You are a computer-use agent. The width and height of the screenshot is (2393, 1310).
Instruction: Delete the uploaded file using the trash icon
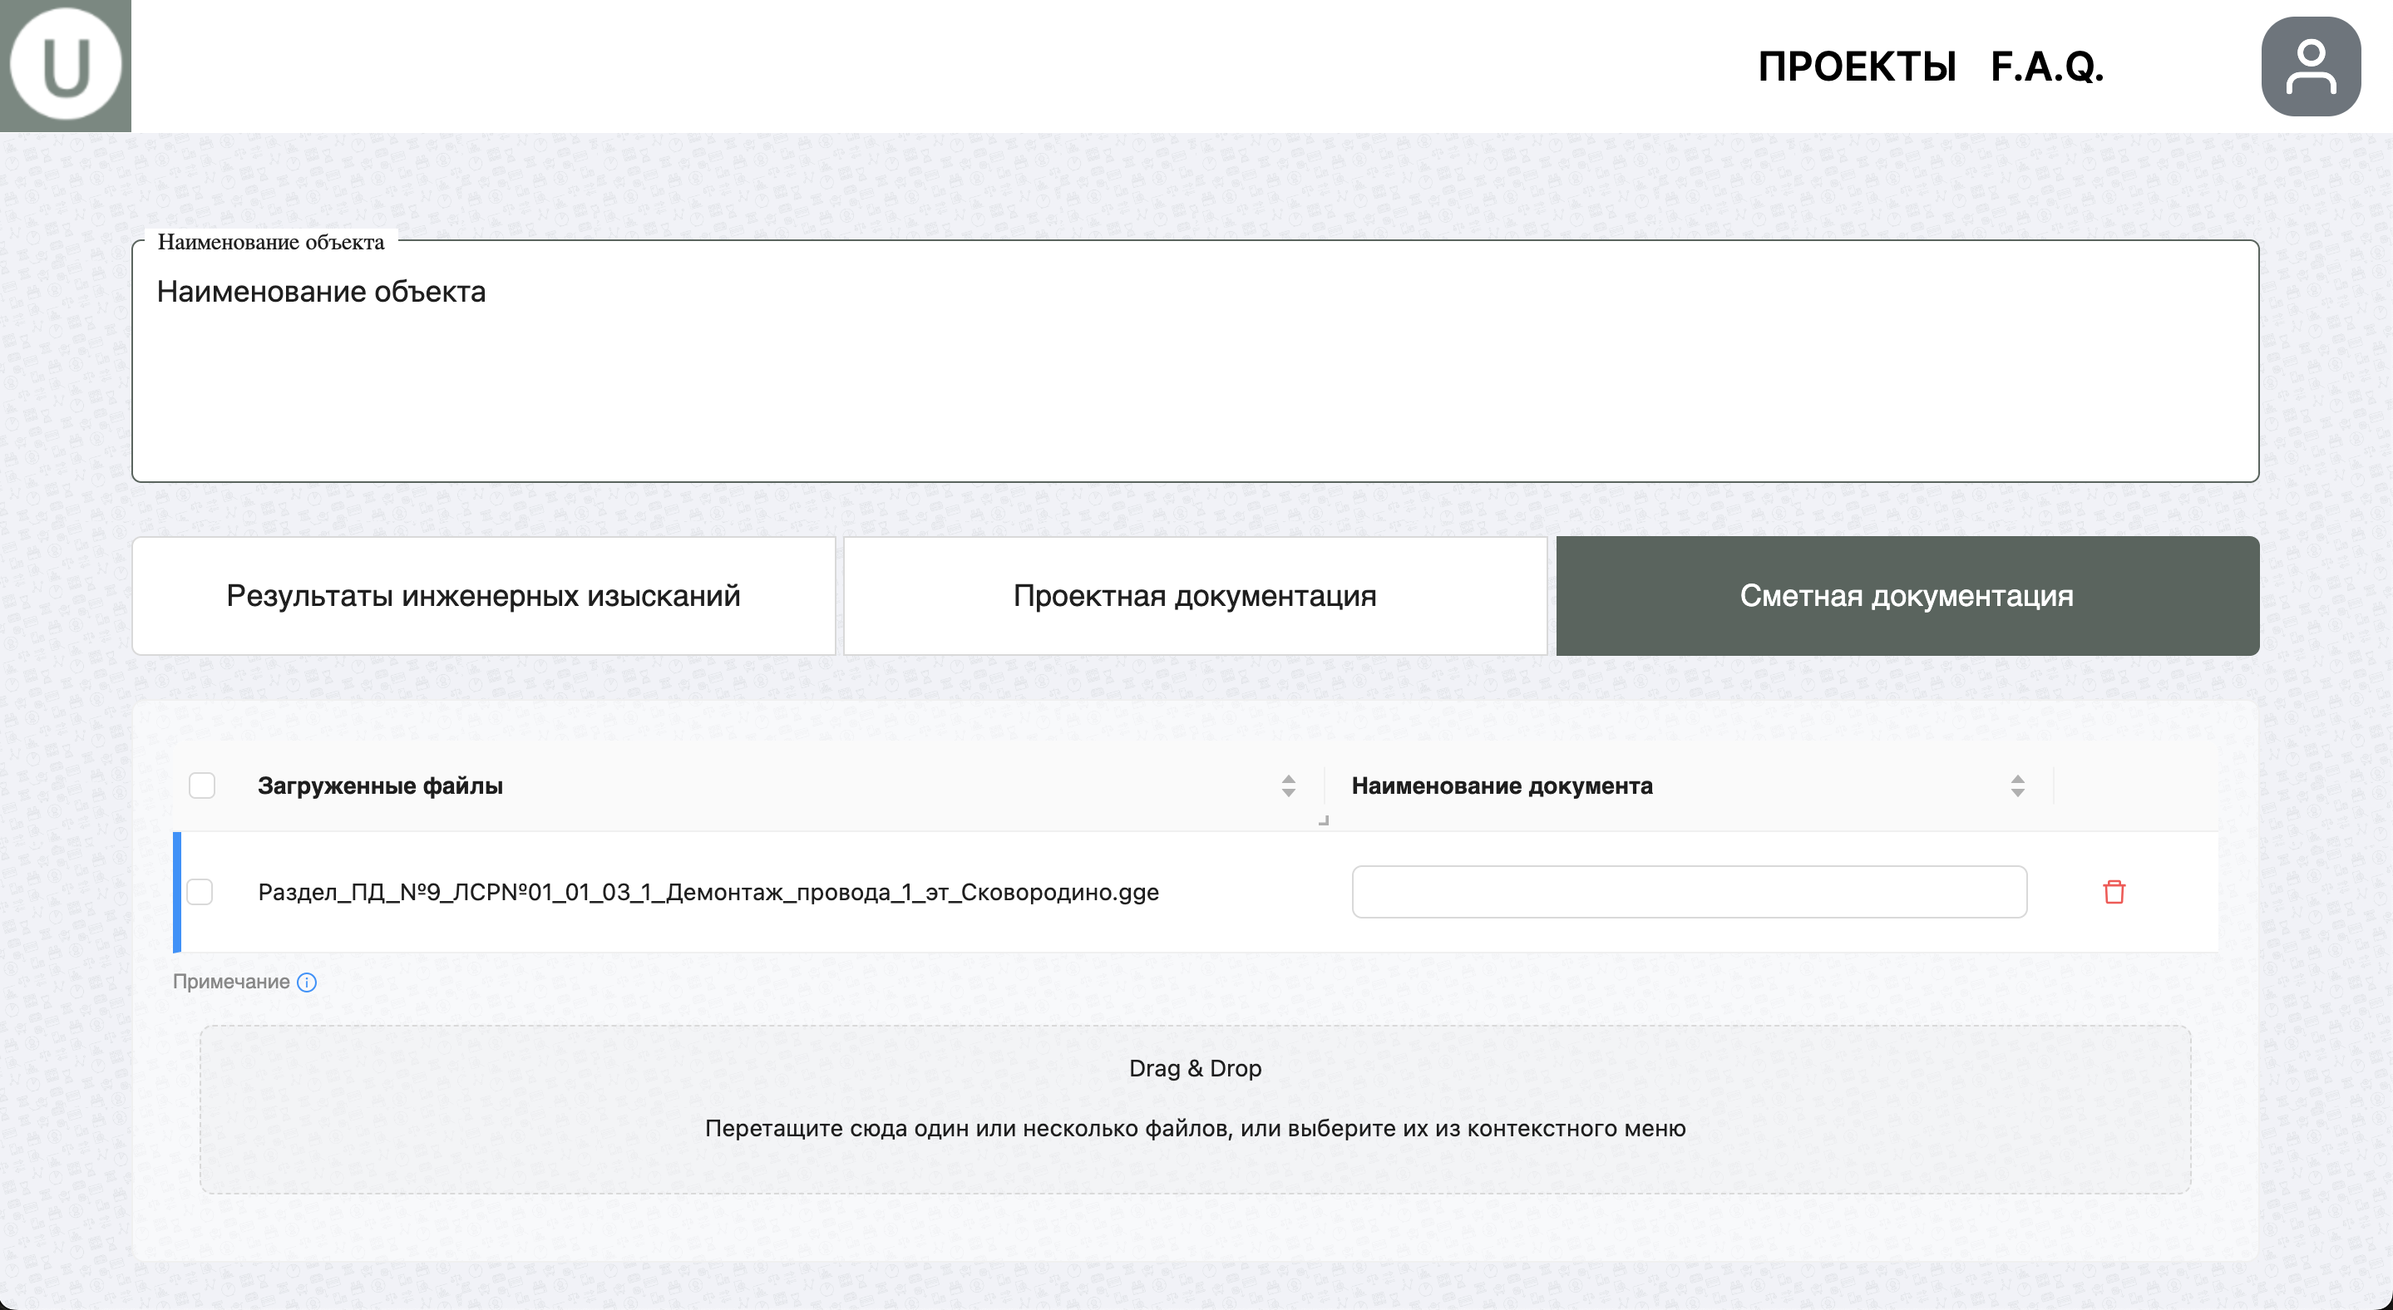pyautogui.click(x=2115, y=891)
